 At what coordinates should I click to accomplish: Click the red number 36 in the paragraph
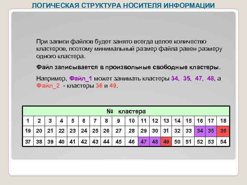tap(99, 86)
